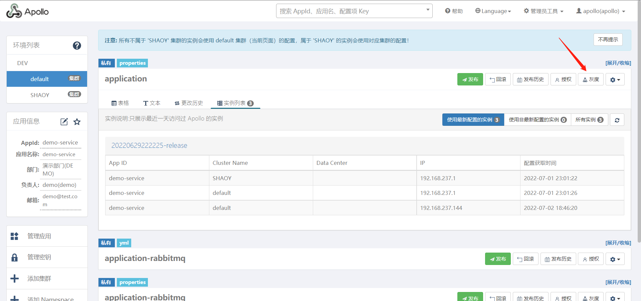Show instances using non-latest configuration
Viewport: 641px width, 301px height.
pos(537,120)
